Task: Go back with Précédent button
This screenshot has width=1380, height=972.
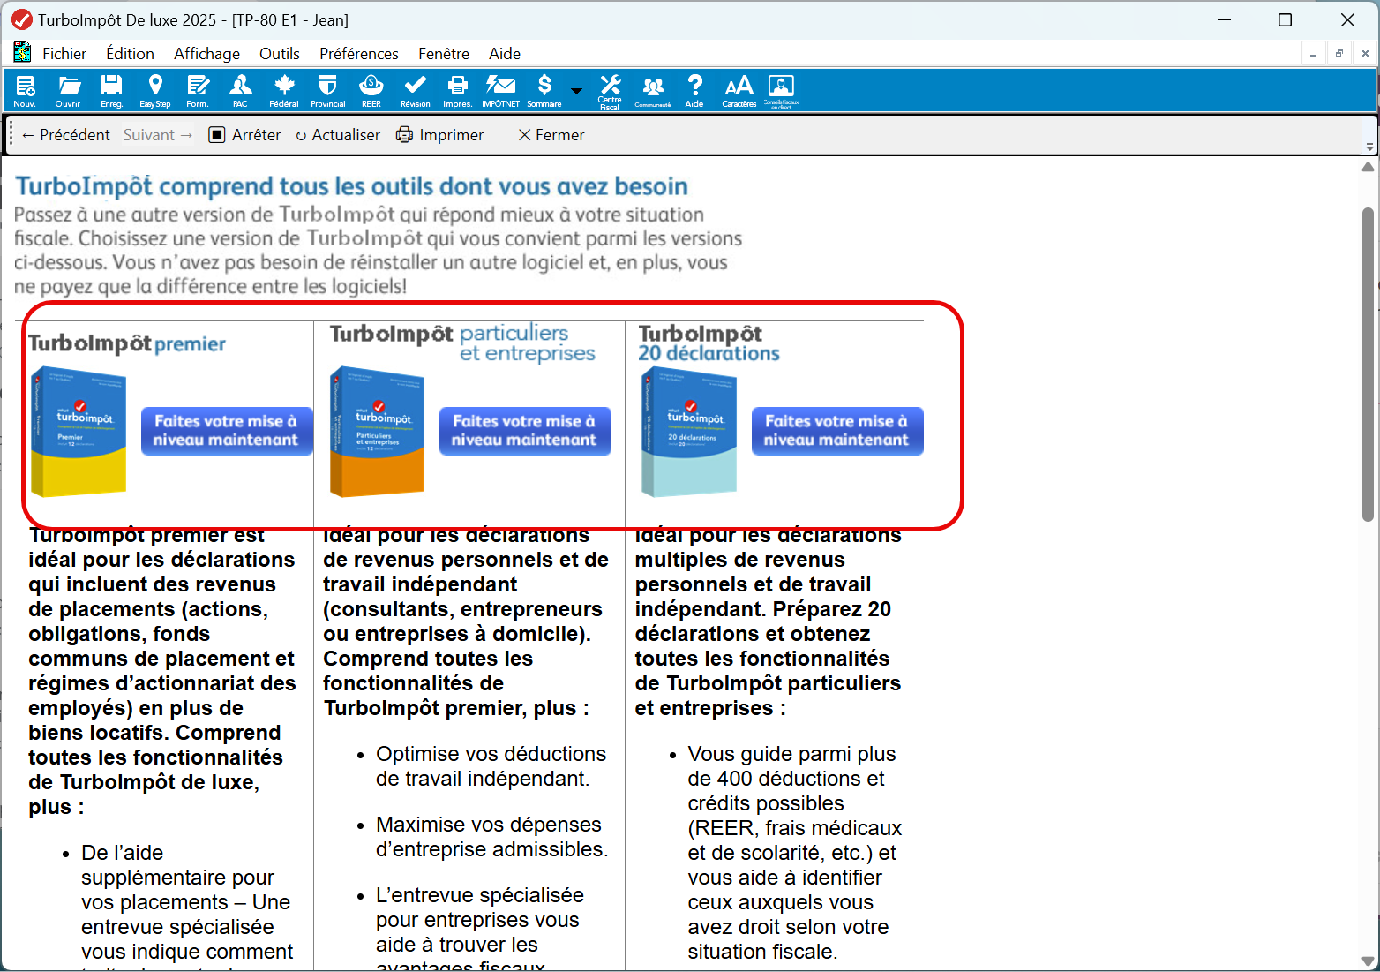Action: click(66, 135)
